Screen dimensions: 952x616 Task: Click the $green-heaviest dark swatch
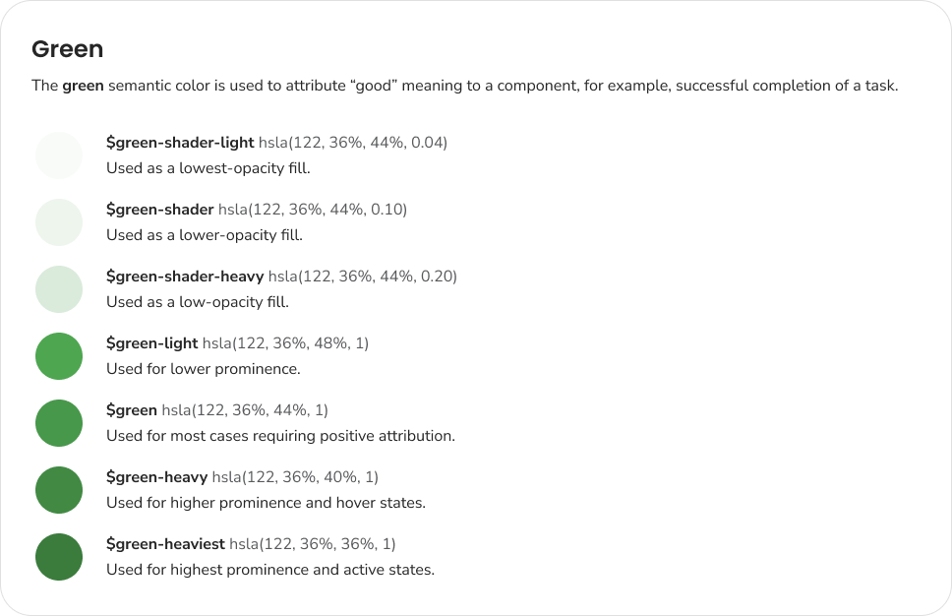(59, 557)
